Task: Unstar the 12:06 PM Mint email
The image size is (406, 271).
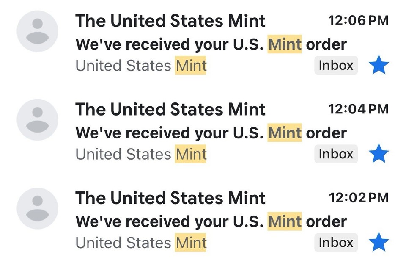Action: point(379,66)
